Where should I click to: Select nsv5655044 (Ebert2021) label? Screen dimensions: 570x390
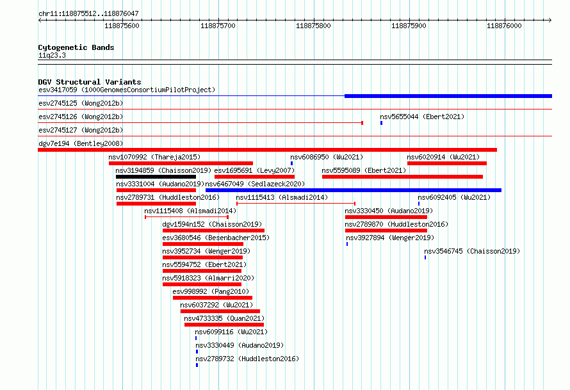(422, 117)
